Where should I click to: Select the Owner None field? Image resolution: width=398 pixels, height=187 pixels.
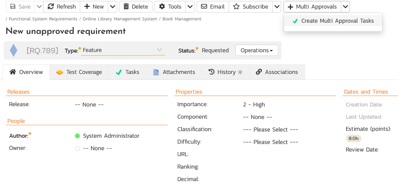click(x=97, y=148)
